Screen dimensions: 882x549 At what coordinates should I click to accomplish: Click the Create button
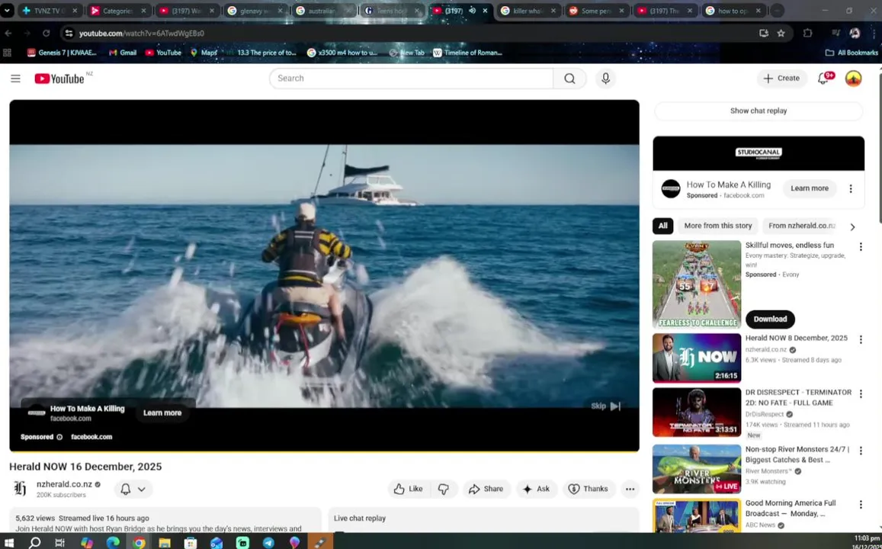click(781, 79)
